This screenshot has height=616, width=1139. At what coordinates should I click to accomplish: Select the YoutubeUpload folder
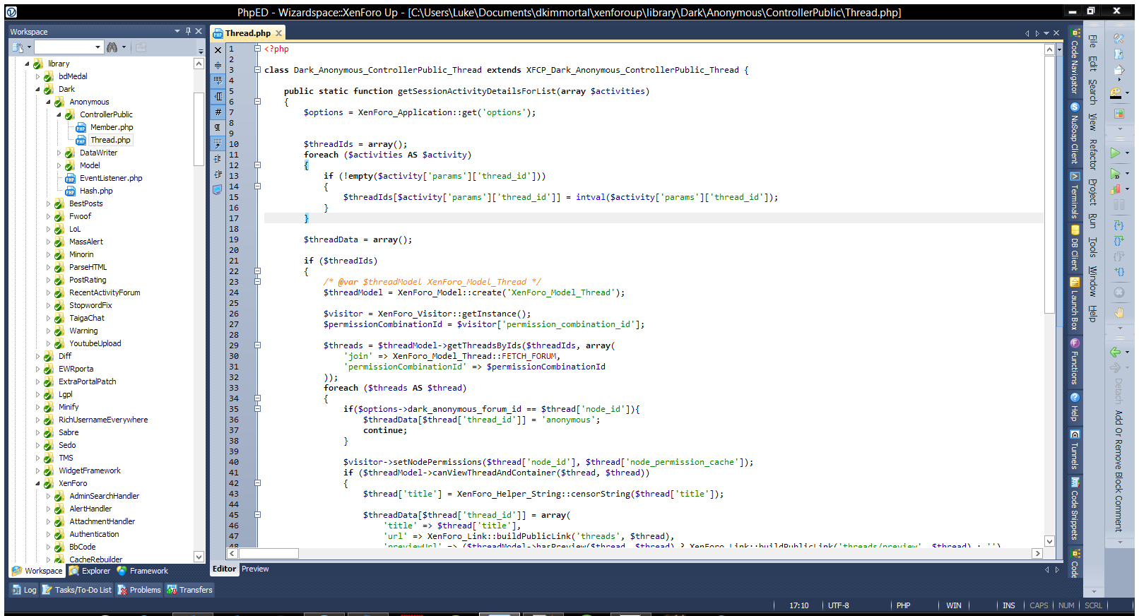(95, 343)
